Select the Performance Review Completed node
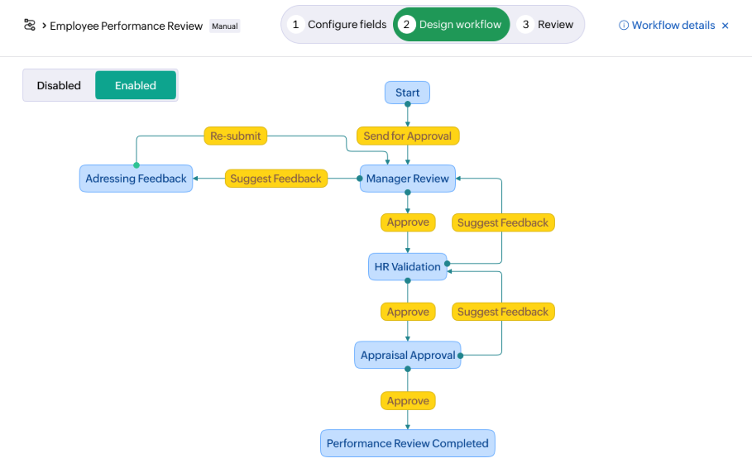This screenshot has height=468, width=752. coord(408,443)
